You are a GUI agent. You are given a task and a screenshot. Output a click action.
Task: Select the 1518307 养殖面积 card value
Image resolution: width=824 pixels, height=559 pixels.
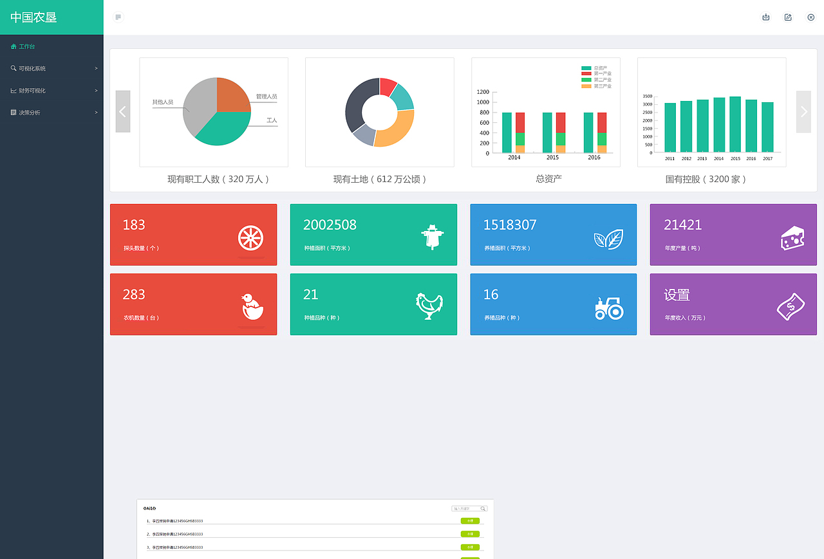[510, 225]
